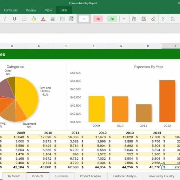Switch to the Products sheet
This screenshot has width=180, height=180.
click(x=38, y=176)
